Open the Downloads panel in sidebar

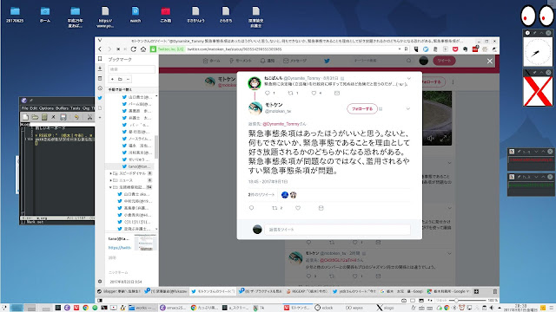point(100,68)
